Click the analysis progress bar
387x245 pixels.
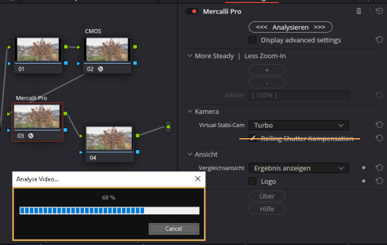[110, 211]
